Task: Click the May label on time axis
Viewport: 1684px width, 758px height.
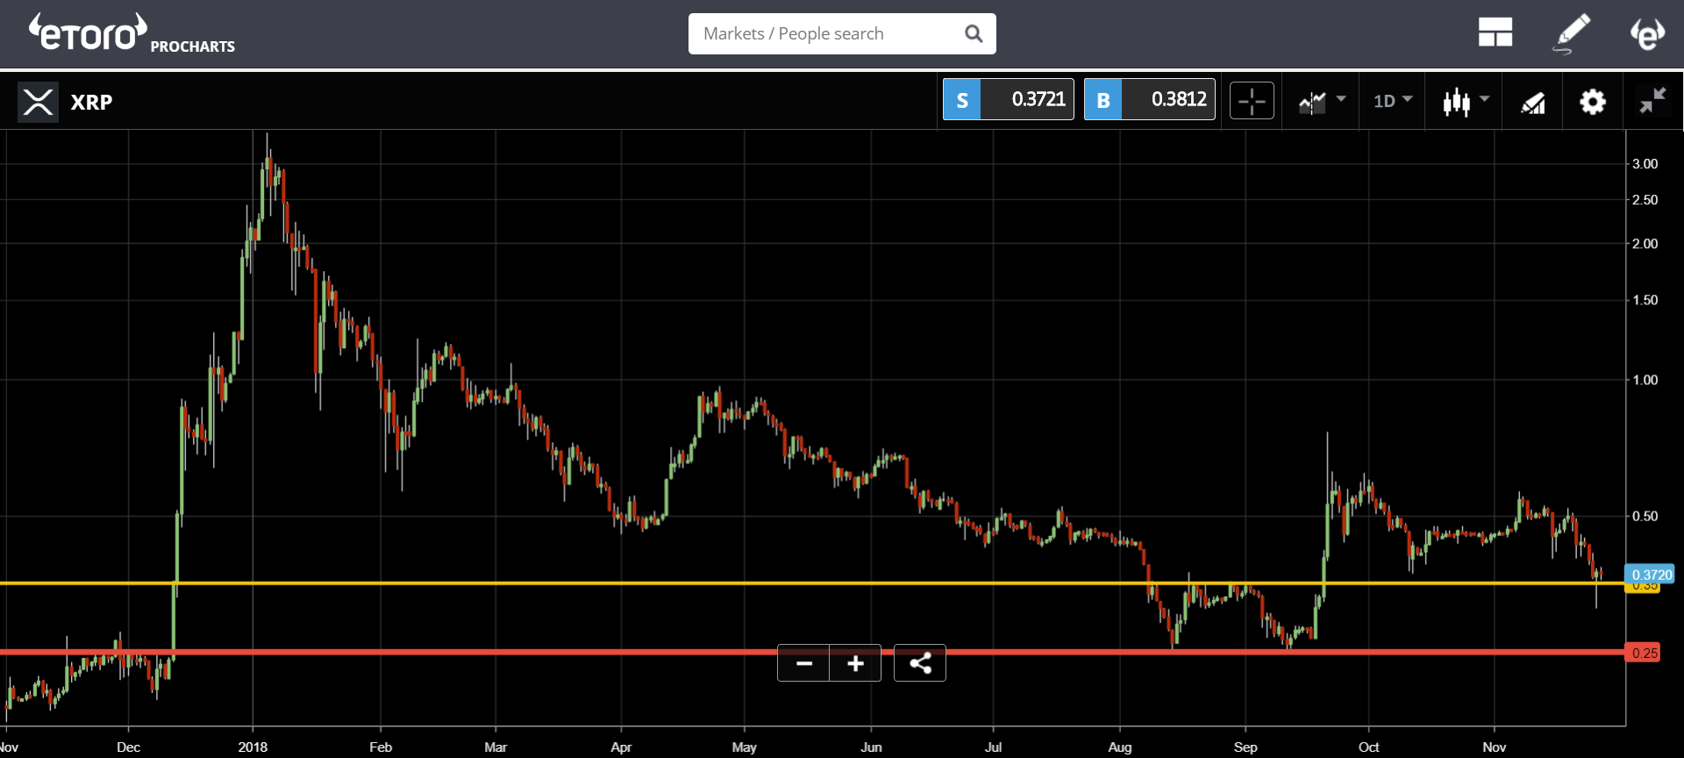Action: [744, 747]
